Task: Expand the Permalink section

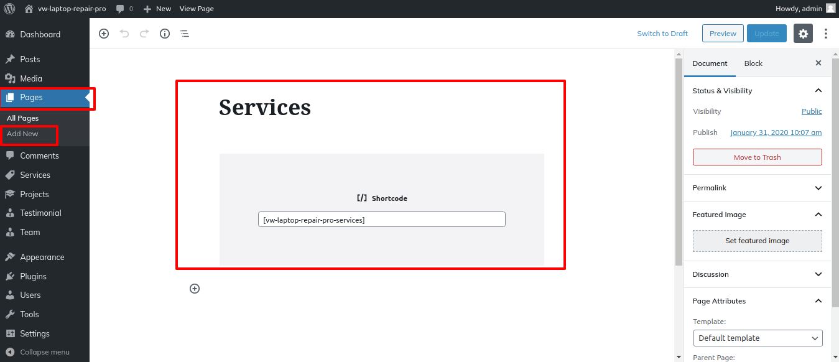Action: 818,188
